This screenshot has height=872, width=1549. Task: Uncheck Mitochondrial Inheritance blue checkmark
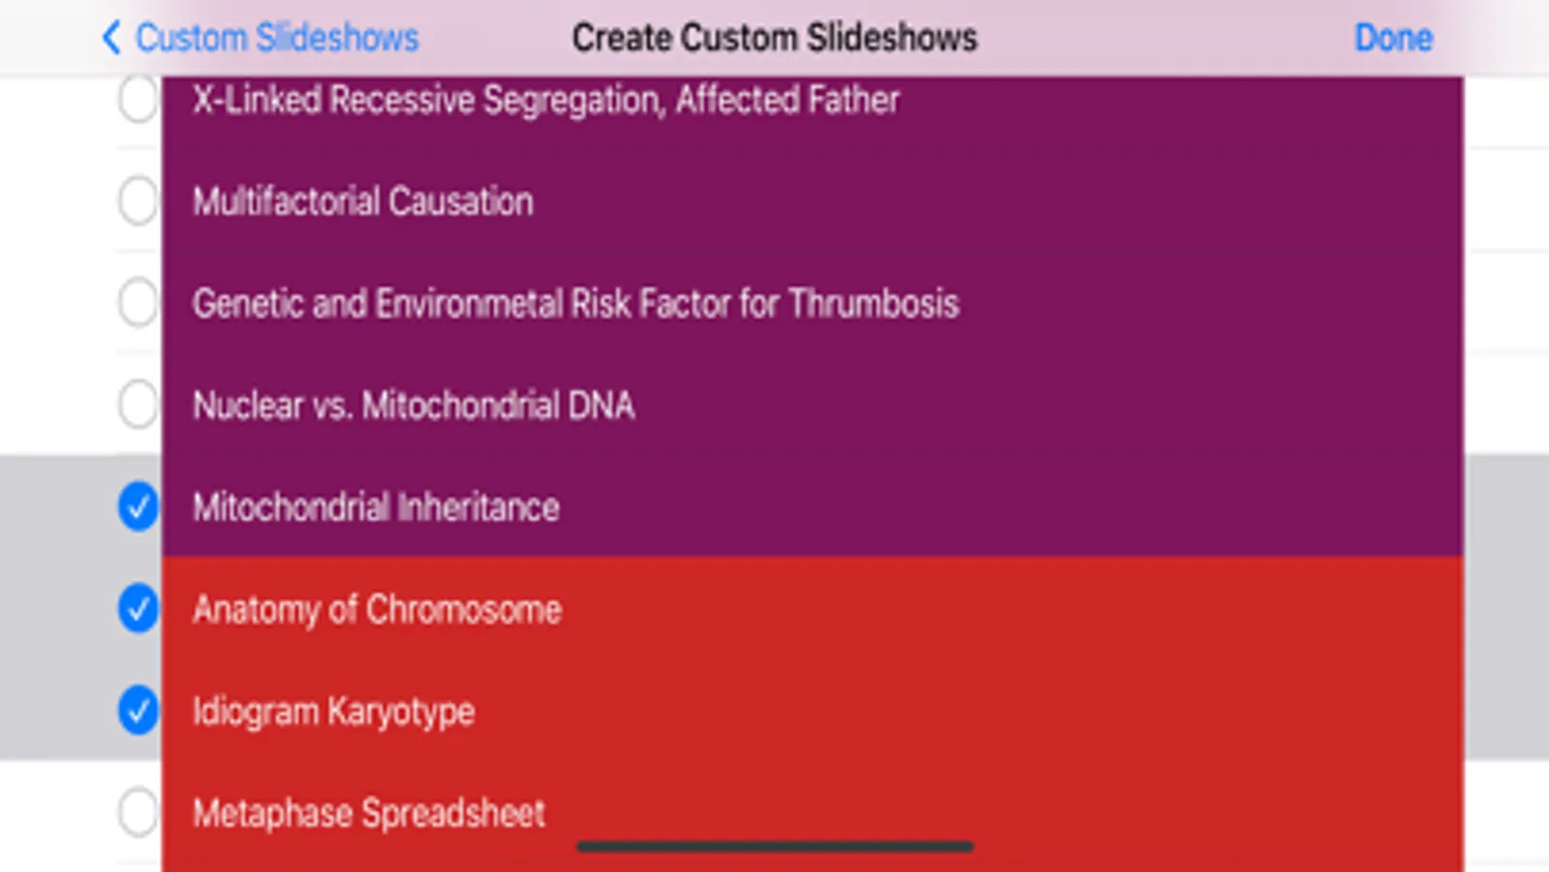point(138,507)
